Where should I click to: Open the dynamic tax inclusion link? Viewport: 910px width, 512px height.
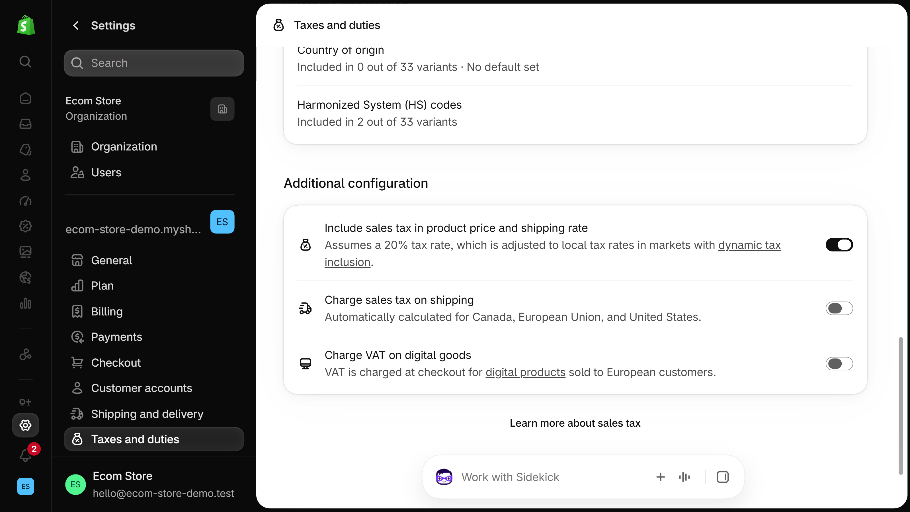[x=749, y=245]
